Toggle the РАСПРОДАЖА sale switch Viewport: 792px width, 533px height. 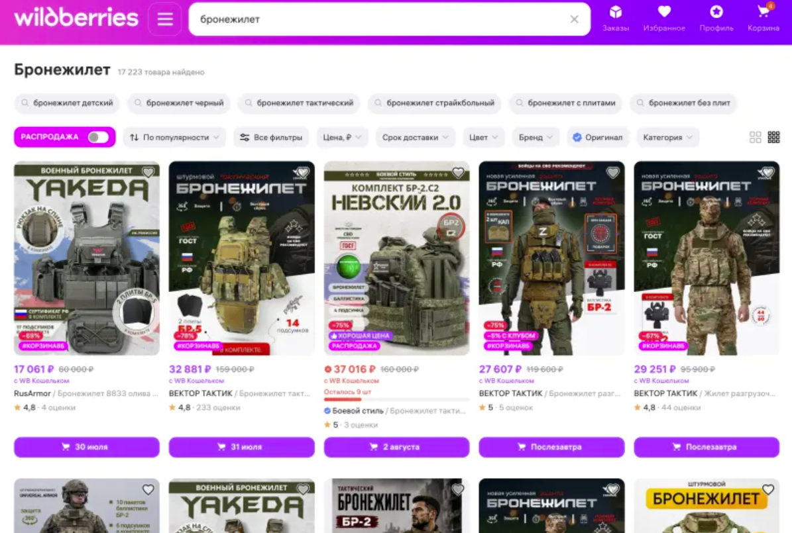[x=98, y=137]
